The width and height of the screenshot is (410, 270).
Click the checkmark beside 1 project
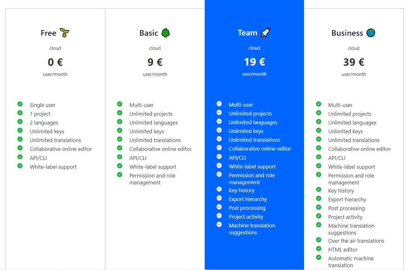(x=20, y=113)
